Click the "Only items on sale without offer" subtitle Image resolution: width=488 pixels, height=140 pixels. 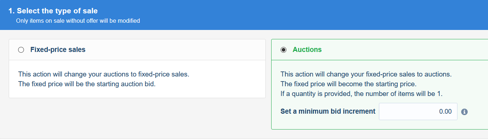coord(78,21)
